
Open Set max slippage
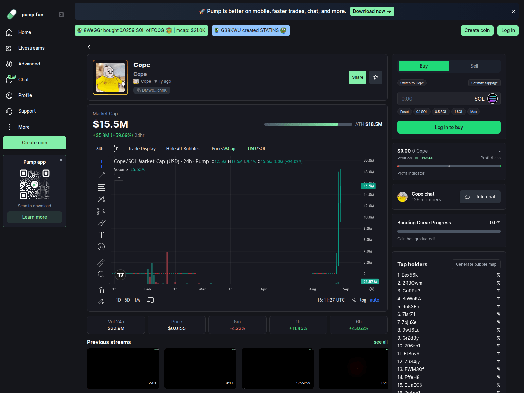484,83
